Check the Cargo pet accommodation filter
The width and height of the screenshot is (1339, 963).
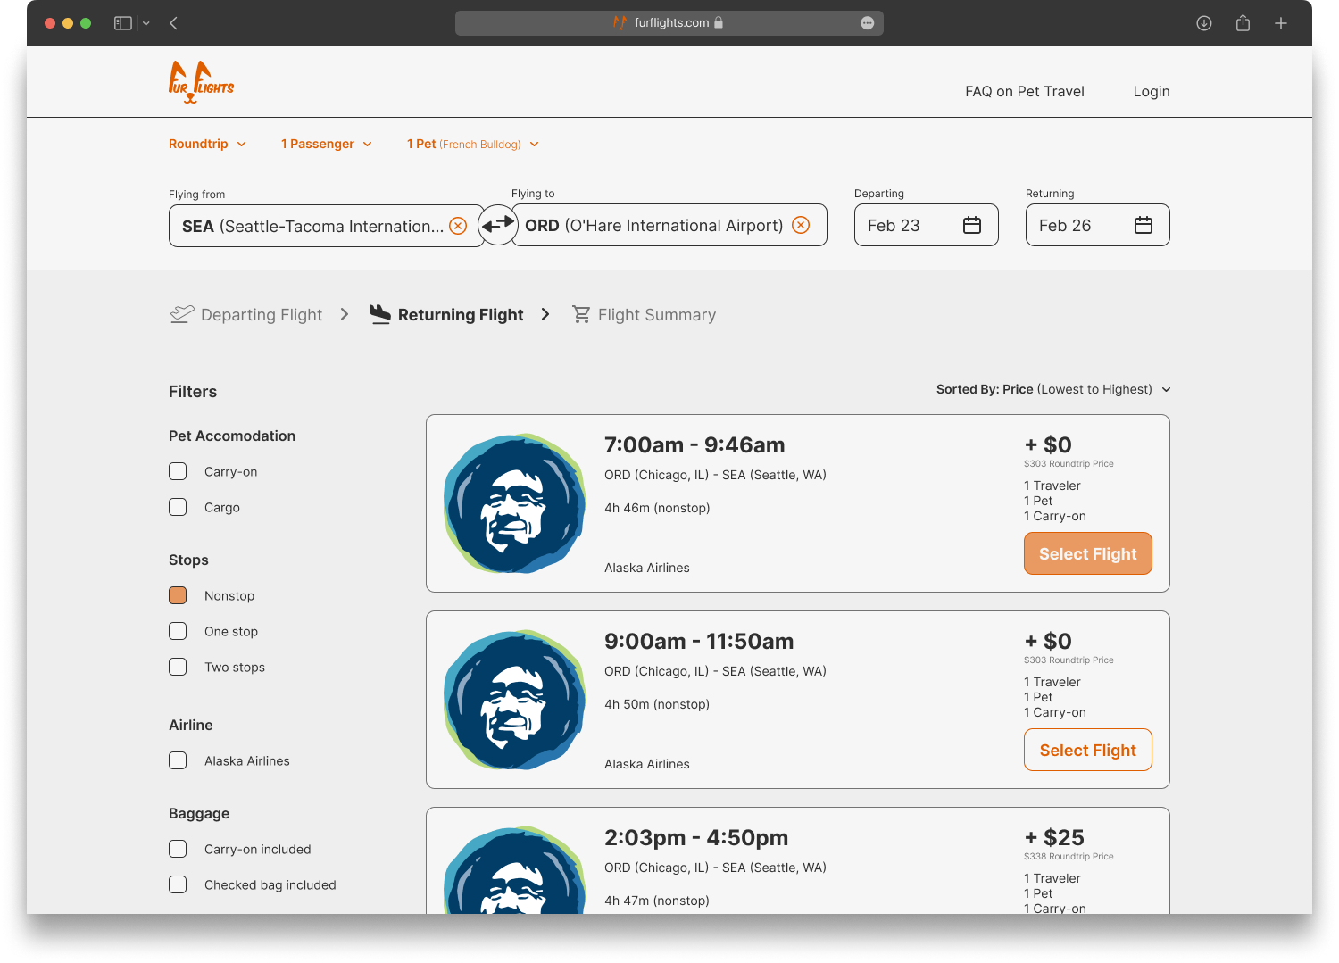click(x=178, y=507)
